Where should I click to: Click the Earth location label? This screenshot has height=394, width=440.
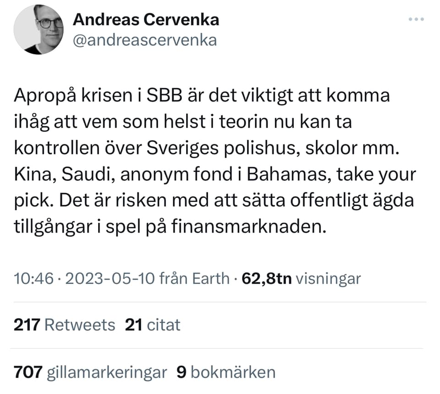point(209,278)
